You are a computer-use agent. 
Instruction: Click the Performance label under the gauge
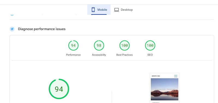(x=73, y=55)
